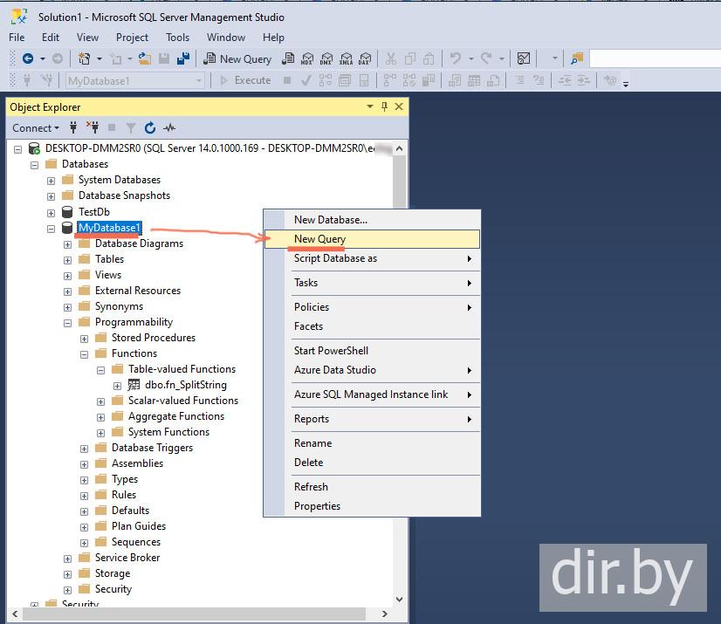
Task: Click the Analysis Services XMLA Query icon
Action: coord(346,58)
